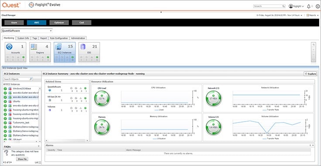Select the EC2 Instances tile icon

(x=58, y=47)
